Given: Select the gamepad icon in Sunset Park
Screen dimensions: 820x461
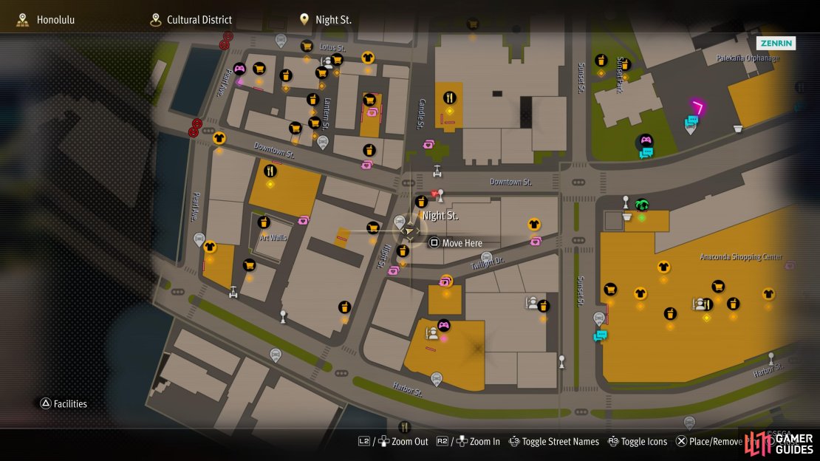Looking at the screenshot, I should [646, 140].
